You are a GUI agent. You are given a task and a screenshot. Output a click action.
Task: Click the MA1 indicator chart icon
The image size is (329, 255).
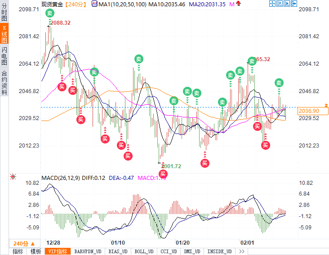(x=94, y=4)
